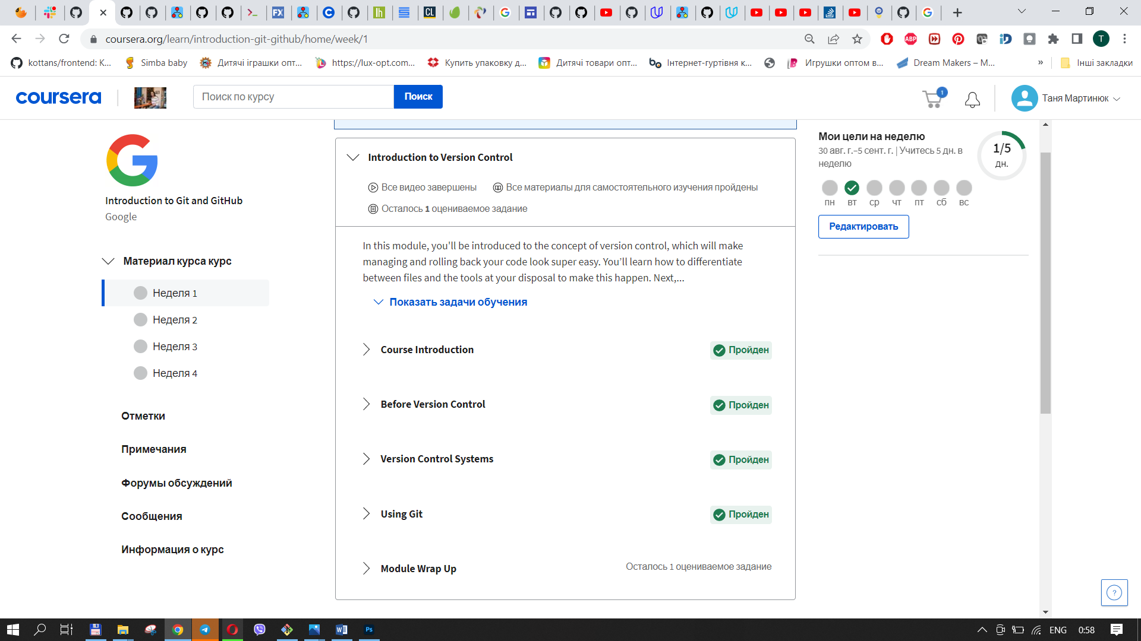
Task: Open the help question mark bubble
Action: [1114, 592]
